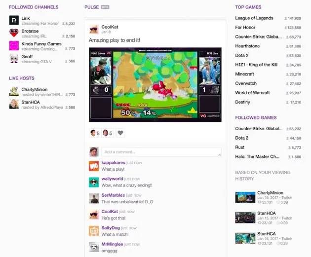Open second StanHCA recommended video thumbnail

pos(245,238)
